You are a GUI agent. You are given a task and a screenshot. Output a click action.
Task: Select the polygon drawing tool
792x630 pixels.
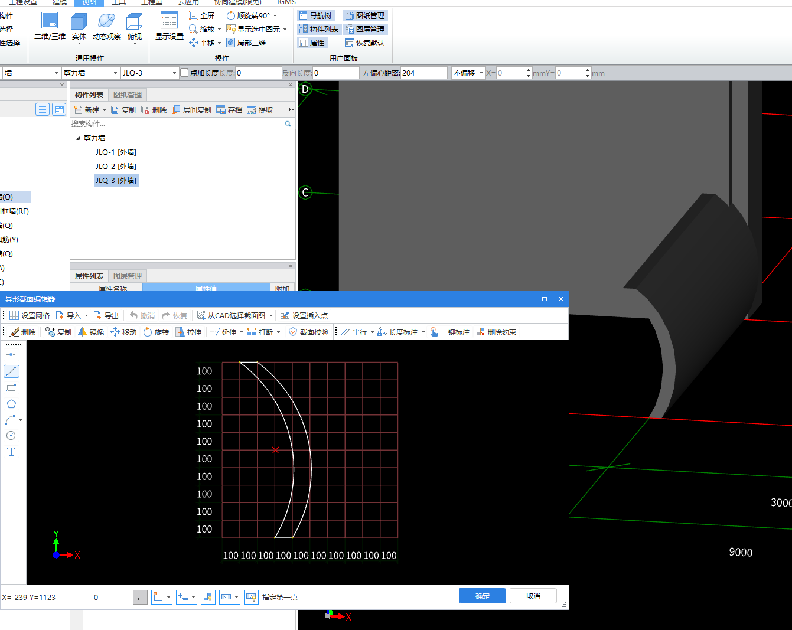tap(11, 404)
